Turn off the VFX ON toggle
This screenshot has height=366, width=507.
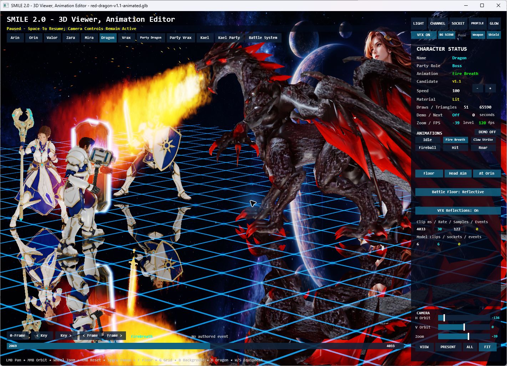coord(424,35)
